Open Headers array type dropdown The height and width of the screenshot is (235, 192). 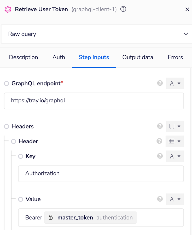[x=175, y=126]
